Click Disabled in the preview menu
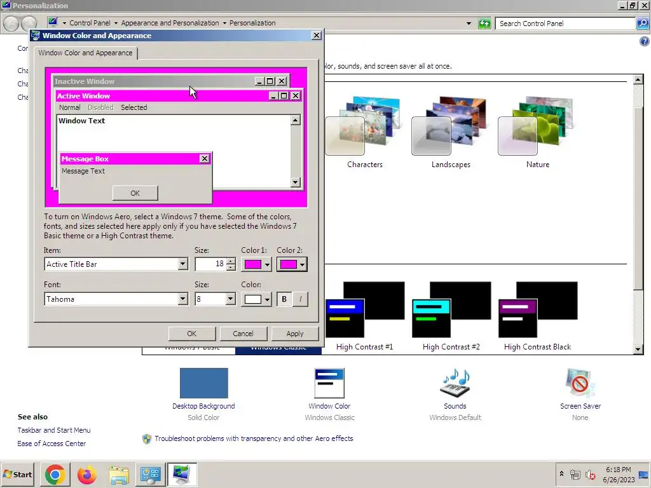Image resolution: width=651 pixels, height=488 pixels. click(x=100, y=107)
